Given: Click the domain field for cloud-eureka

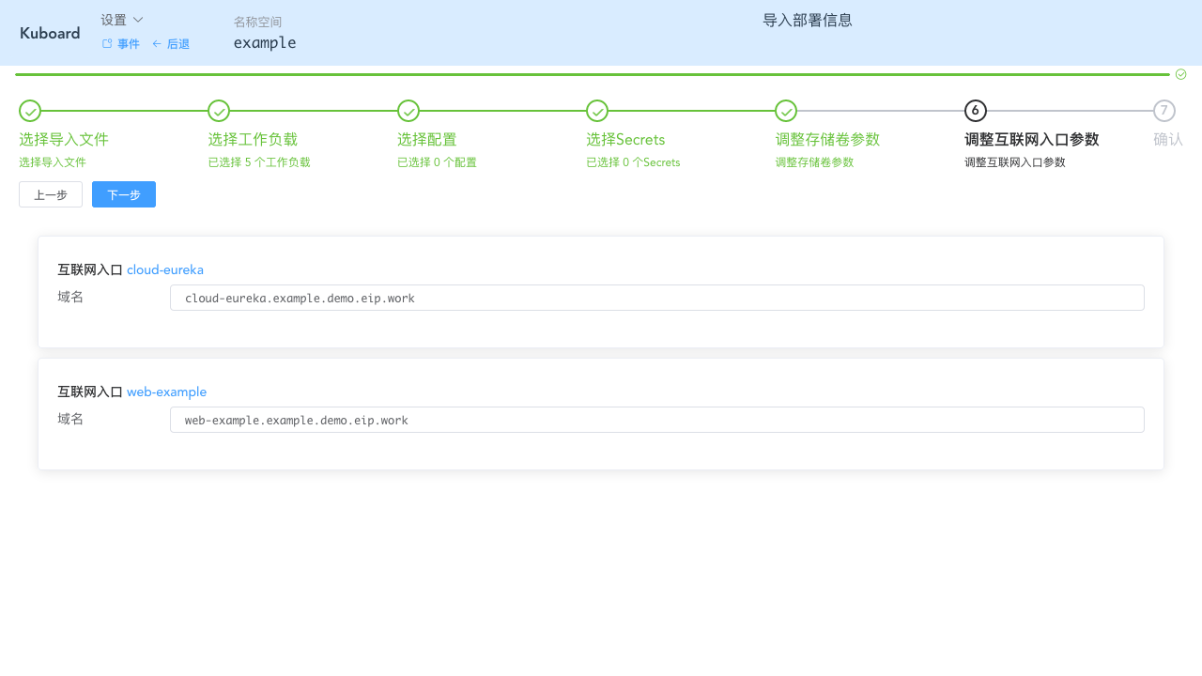Looking at the screenshot, I should (x=656, y=297).
